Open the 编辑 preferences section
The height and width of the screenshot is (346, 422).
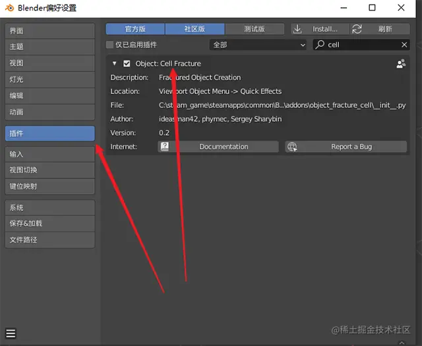tap(50, 96)
